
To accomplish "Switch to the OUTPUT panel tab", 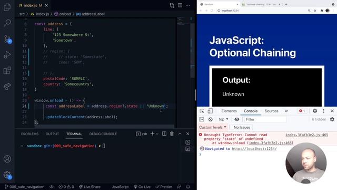I will (52, 134).
